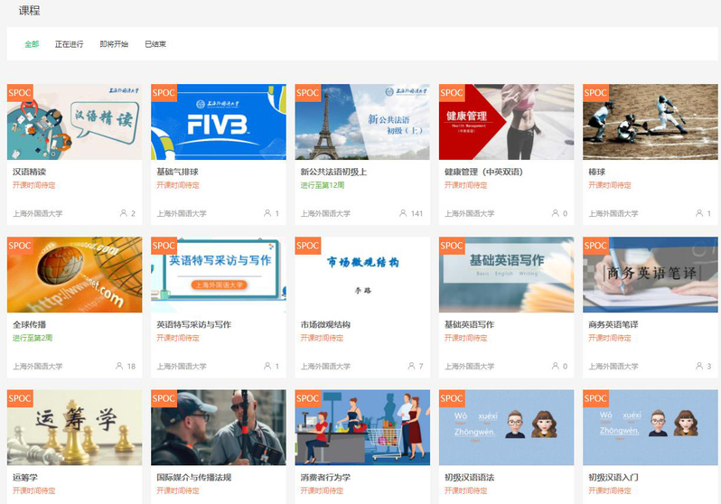Show courses under 即将开始 tab
The image size is (721, 504).
(114, 44)
